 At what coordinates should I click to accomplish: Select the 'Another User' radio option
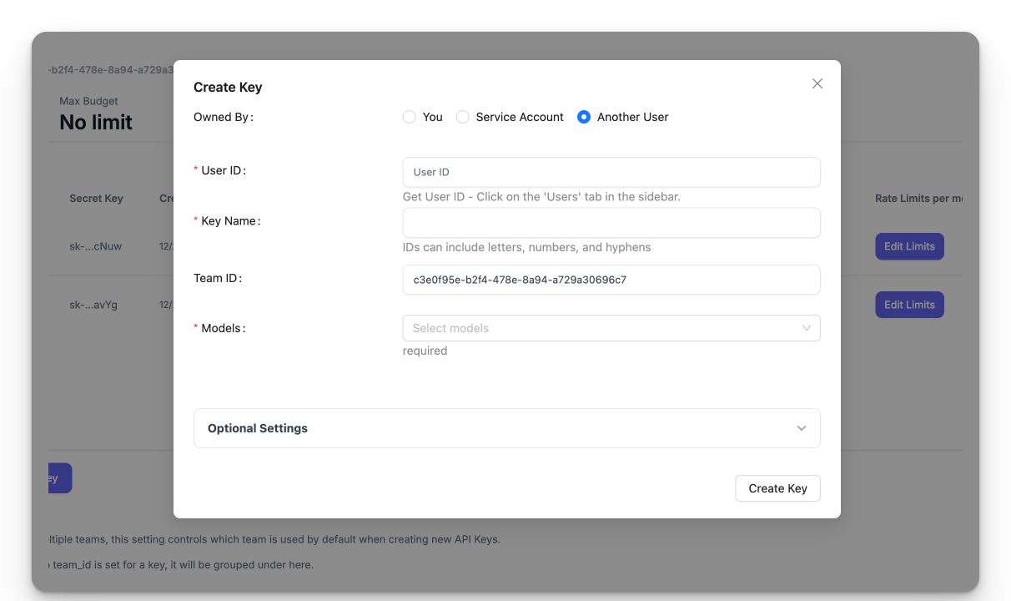(584, 117)
